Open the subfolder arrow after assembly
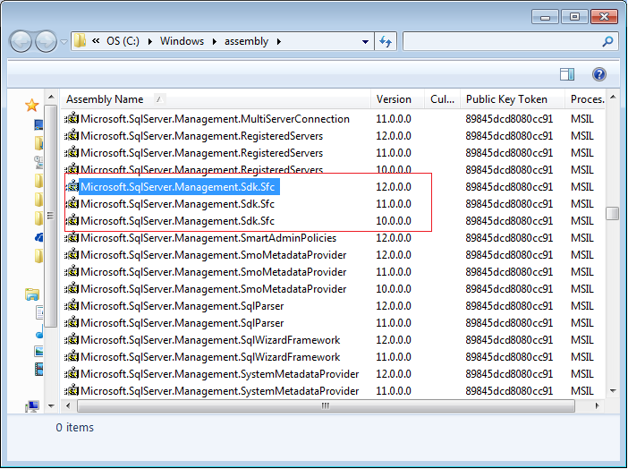628x469 pixels. point(279,42)
